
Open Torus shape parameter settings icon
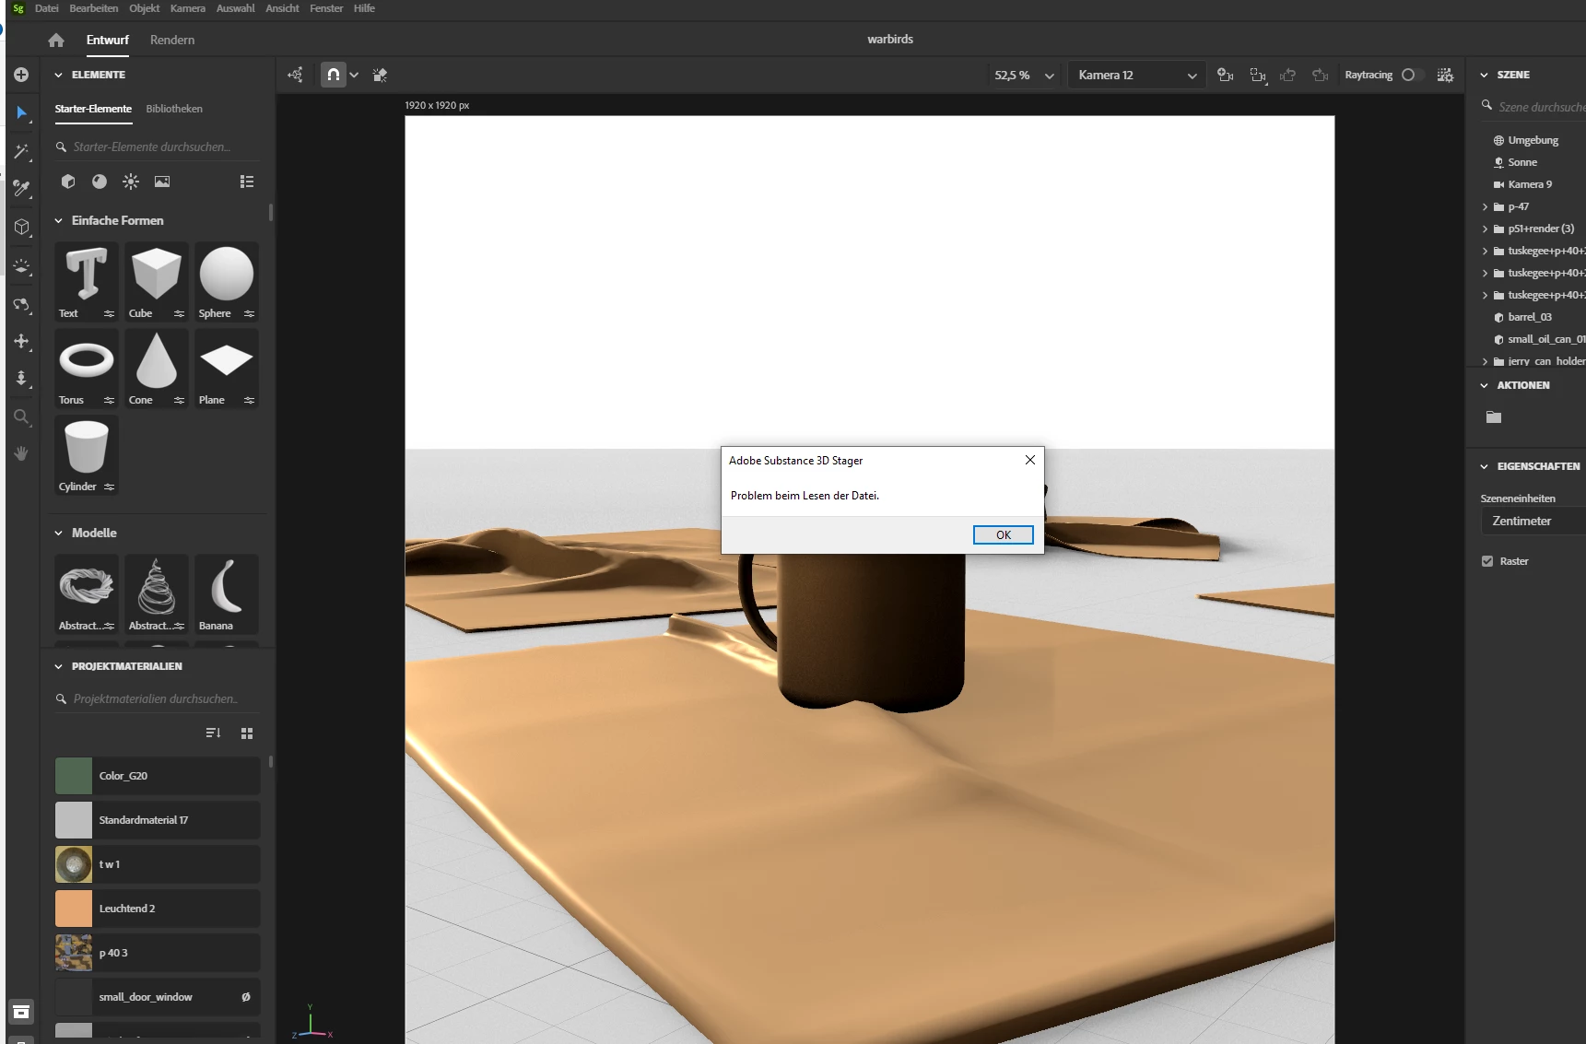[110, 400]
